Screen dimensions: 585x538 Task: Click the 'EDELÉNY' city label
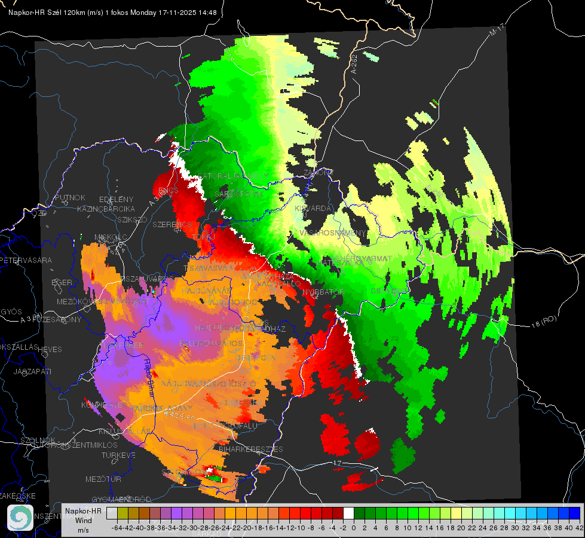coord(116,200)
